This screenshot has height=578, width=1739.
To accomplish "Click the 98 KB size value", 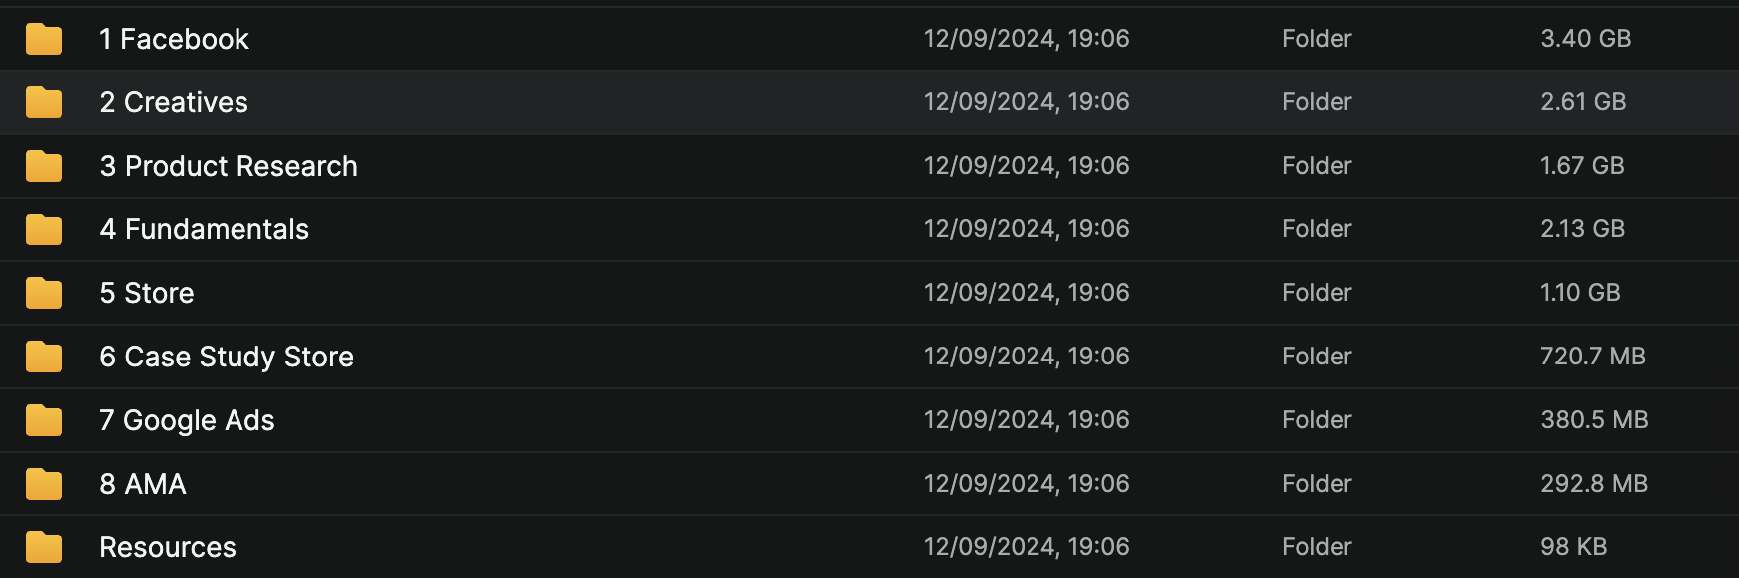I will click(x=1573, y=547).
